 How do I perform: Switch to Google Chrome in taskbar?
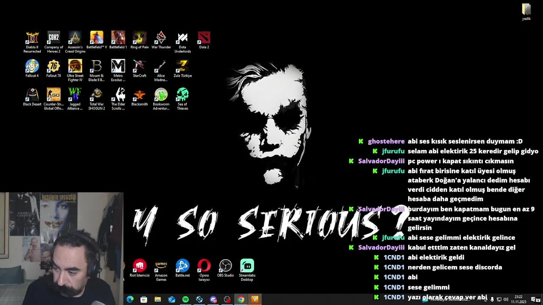pyautogui.click(x=241, y=299)
